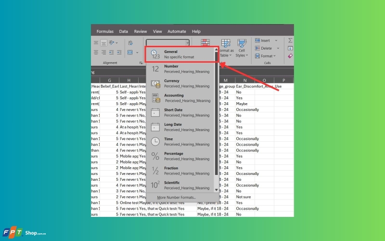Screen dimensions: 385x241
Task: Click the 'Last_Heari' header cell
Action: (129, 86)
